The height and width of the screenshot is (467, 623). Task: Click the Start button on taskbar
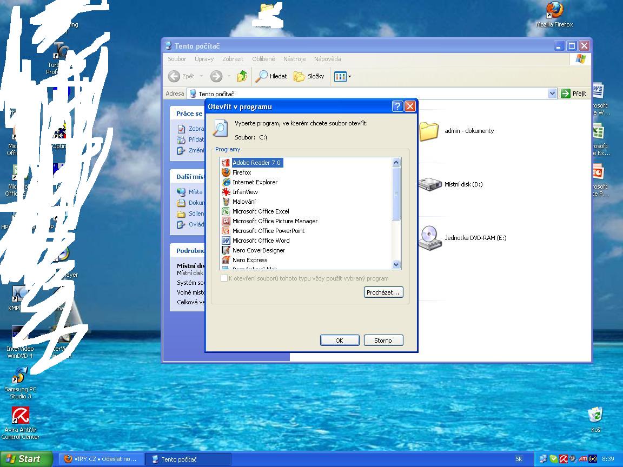(x=25, y=459)
